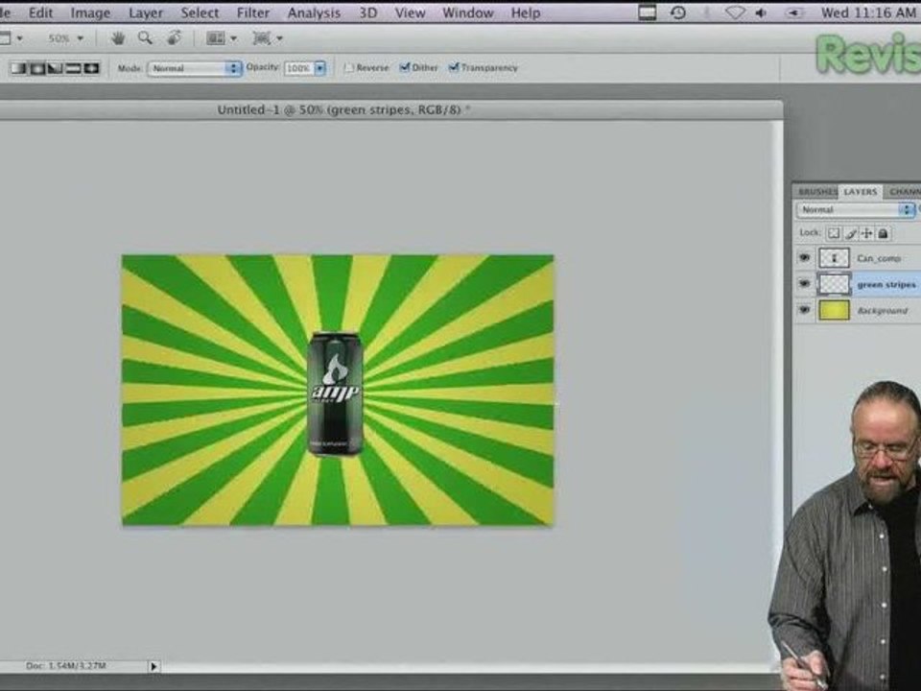Viewport: 921px width, 691px height.
Task: Open the Window menu
Action: (x=467, y=12)
